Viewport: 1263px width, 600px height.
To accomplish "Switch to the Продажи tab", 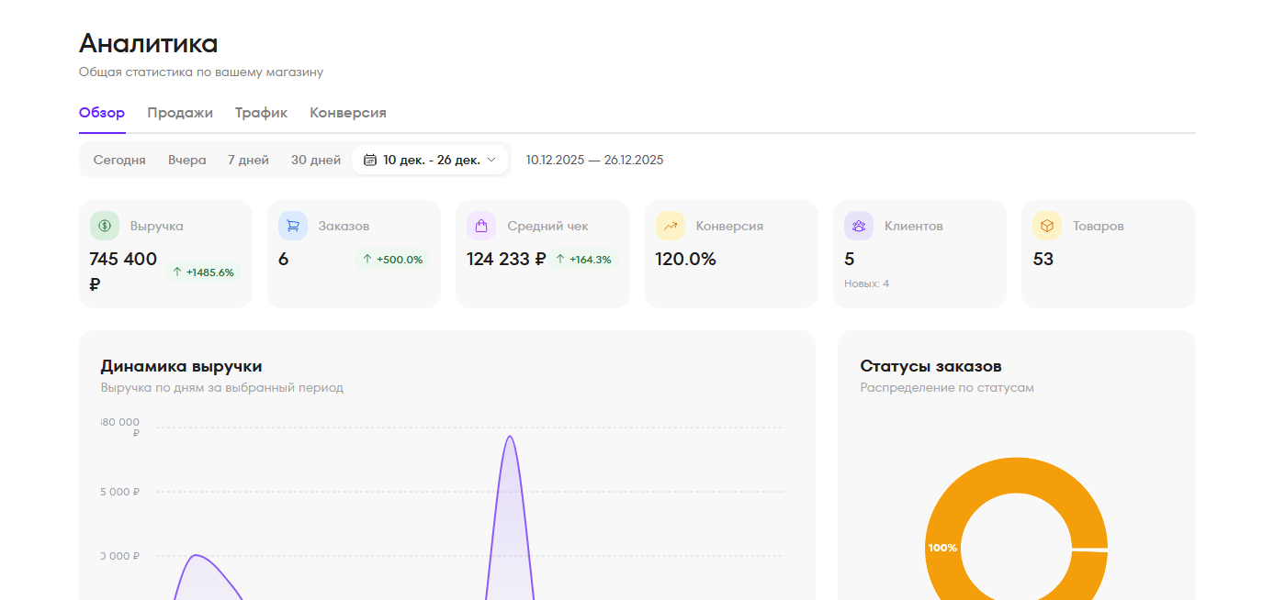I will pos(180,113).
